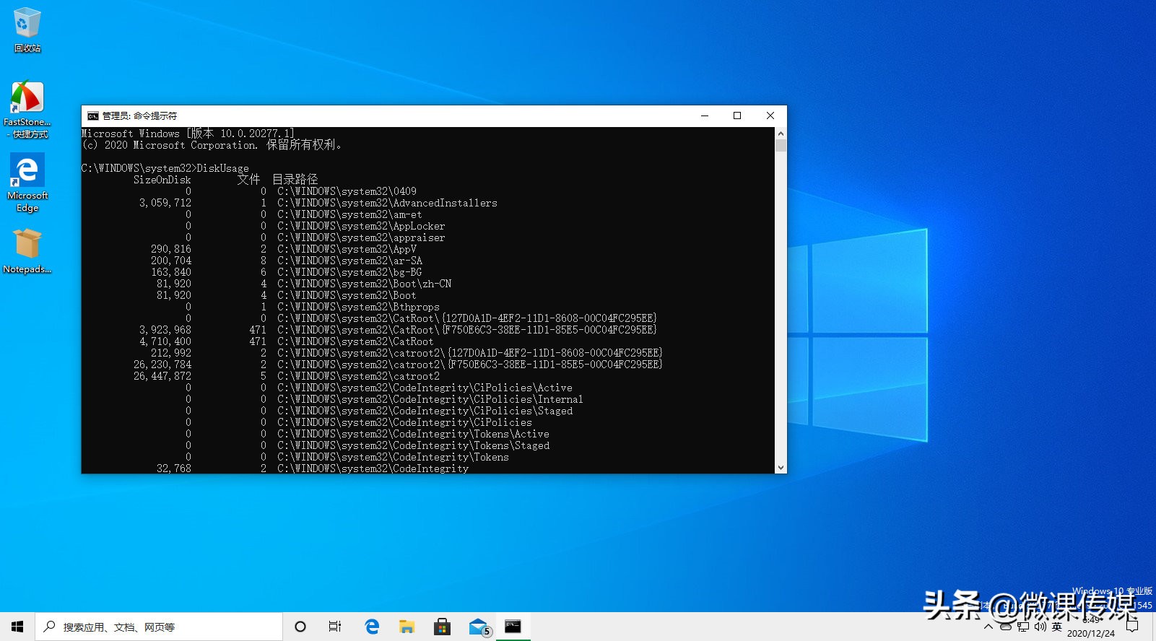Click the taskbar search box
1156x641 pixels.
[159, 627]
